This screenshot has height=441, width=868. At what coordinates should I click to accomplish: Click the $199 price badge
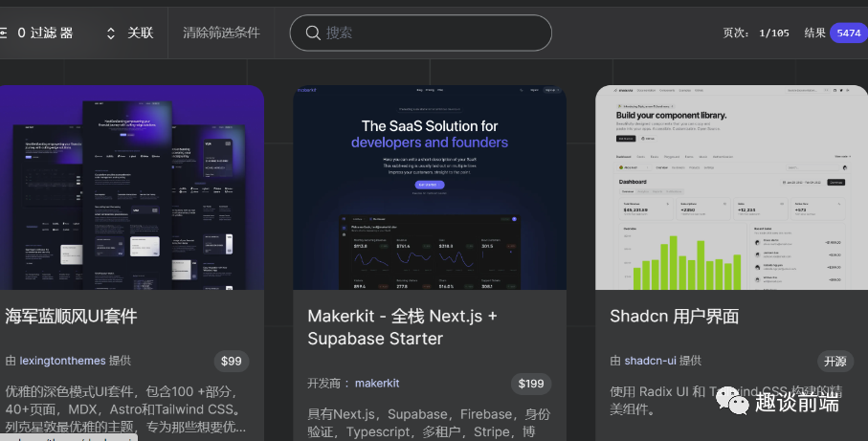pyautogui.click(x=531, y=384)
